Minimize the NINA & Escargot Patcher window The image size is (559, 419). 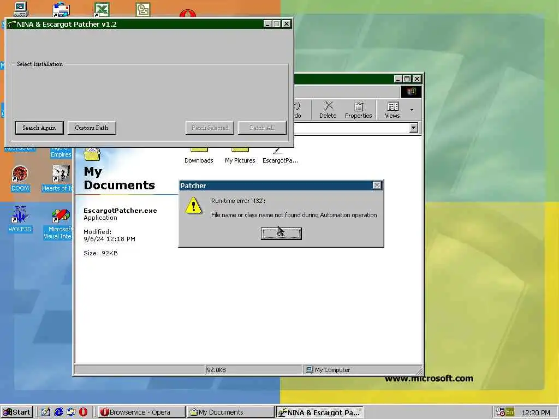click(x=267, y=24)
